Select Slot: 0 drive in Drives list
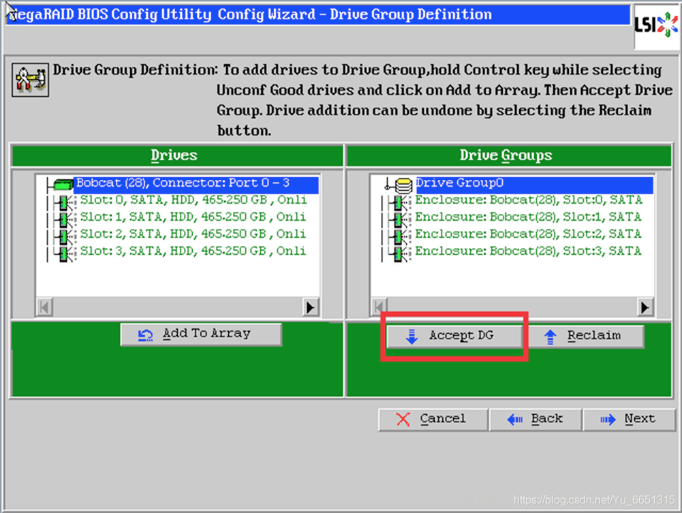 click(193, 200)
